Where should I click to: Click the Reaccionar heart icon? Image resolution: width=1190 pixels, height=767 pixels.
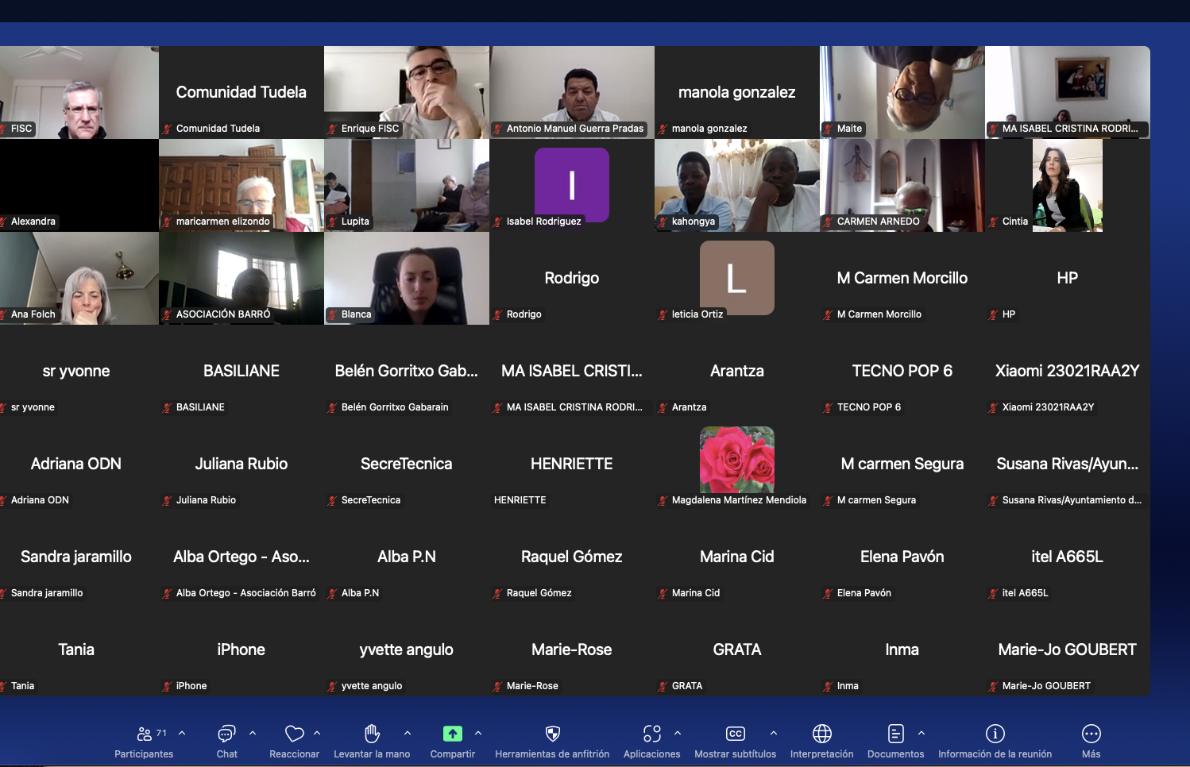pos(294,734)
